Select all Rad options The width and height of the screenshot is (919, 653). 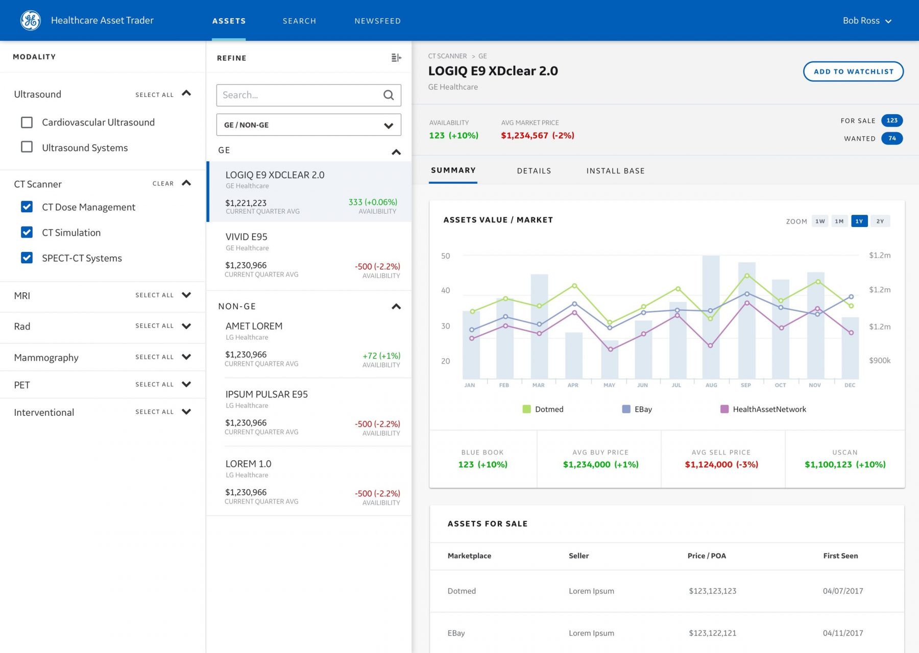pos(154,326)
